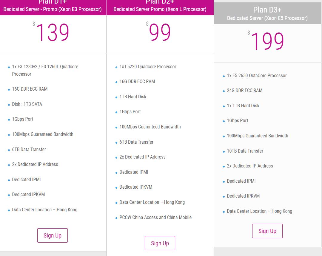Sign up for the $99 Plan D2+
The image size is (322, 256).
pyautogui.click(x=160, y=243)
